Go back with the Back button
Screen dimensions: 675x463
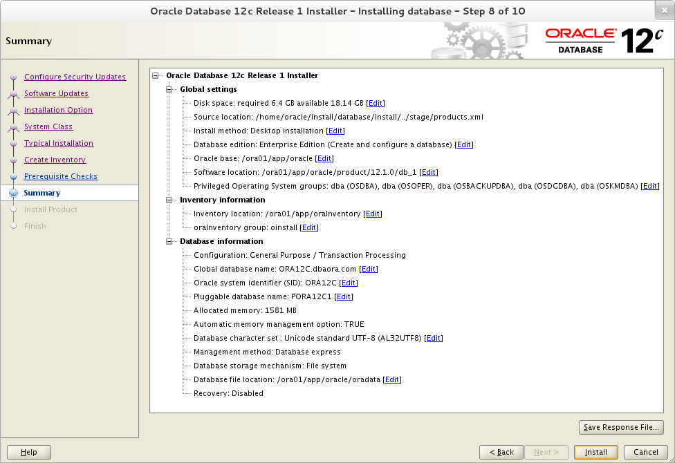(501, 452)
